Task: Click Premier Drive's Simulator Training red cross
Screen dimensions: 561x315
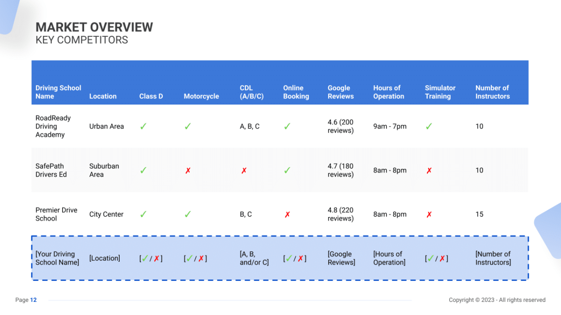Action: tap(429, 215)
